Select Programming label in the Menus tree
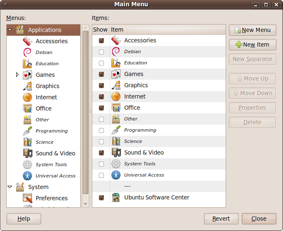 (x=52, y=131)
